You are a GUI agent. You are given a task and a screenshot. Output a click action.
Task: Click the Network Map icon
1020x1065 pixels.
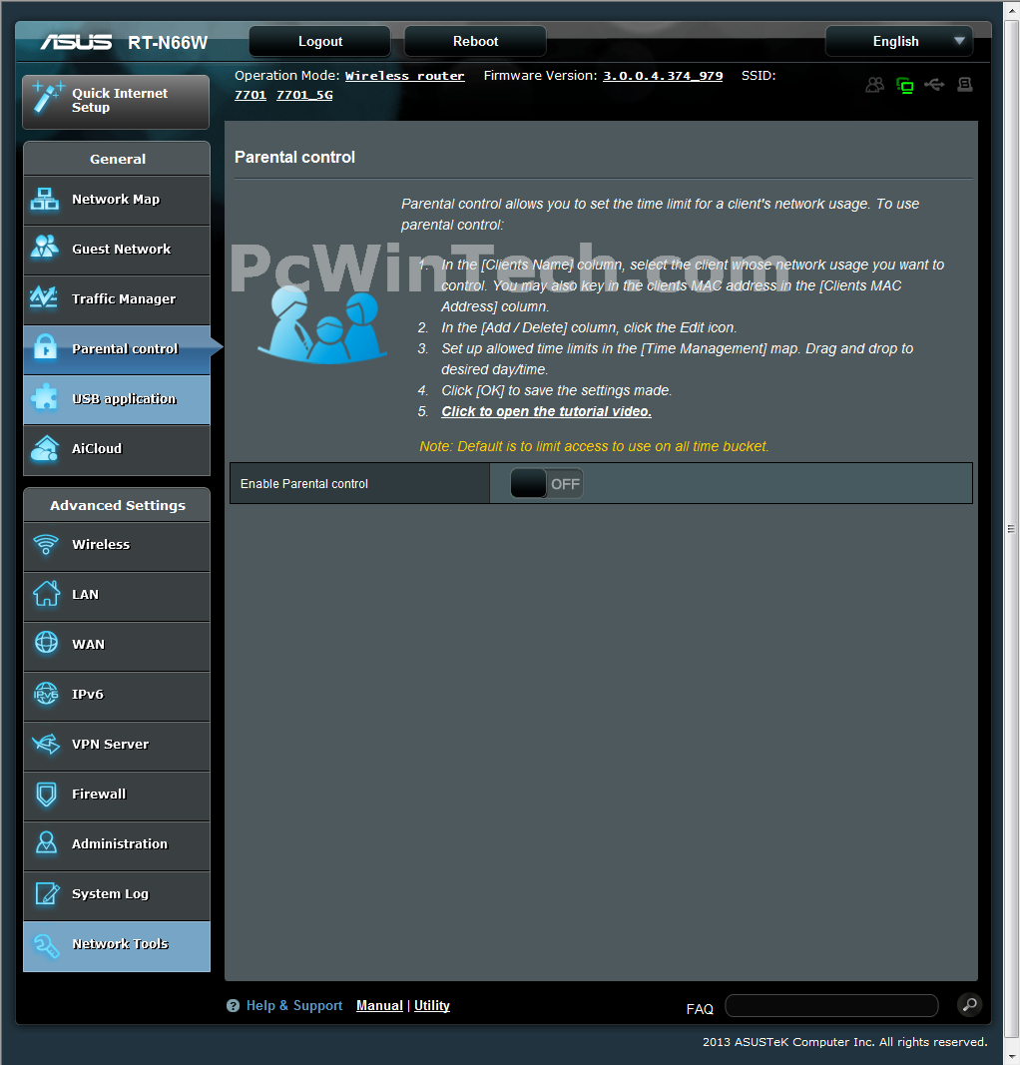45,199
